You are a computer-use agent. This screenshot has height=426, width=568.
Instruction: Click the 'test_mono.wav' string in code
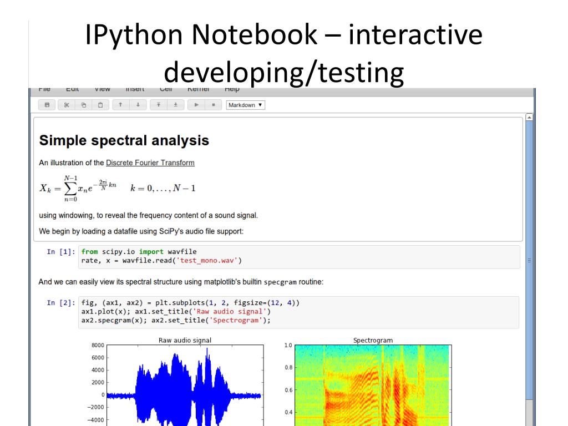[209, 261]
